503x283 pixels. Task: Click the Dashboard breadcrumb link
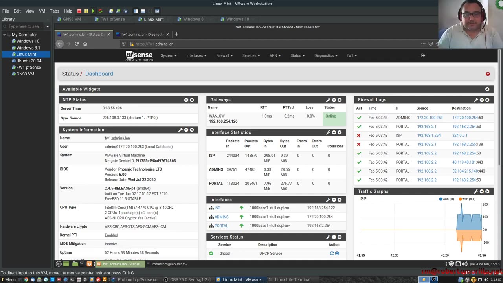coord(99,74)
